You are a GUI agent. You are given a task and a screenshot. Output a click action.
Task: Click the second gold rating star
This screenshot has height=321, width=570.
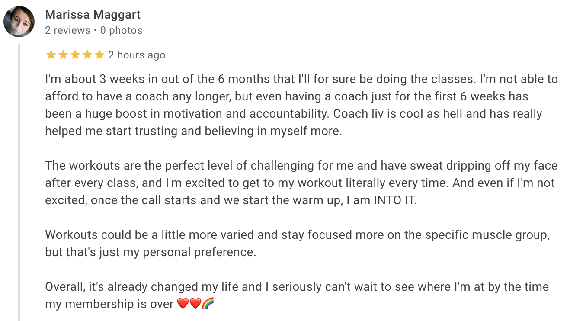pos(63,55)
